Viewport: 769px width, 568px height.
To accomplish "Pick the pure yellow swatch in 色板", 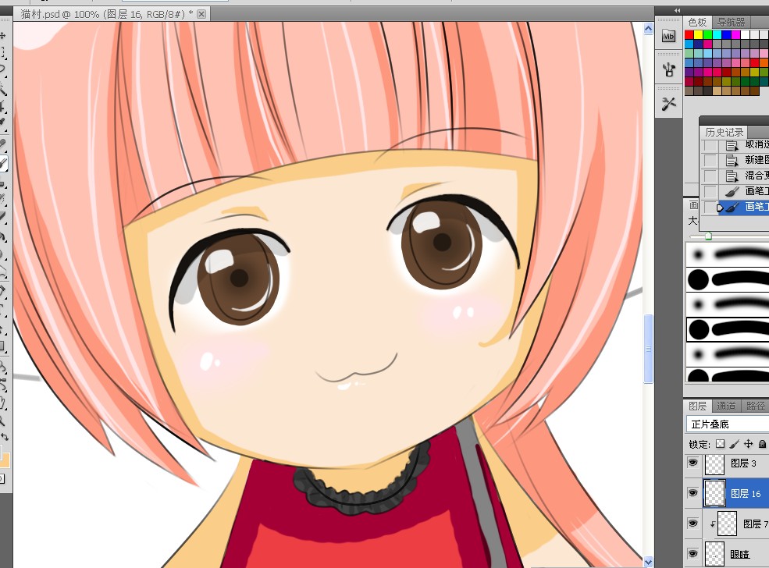I will coord(699,34).
